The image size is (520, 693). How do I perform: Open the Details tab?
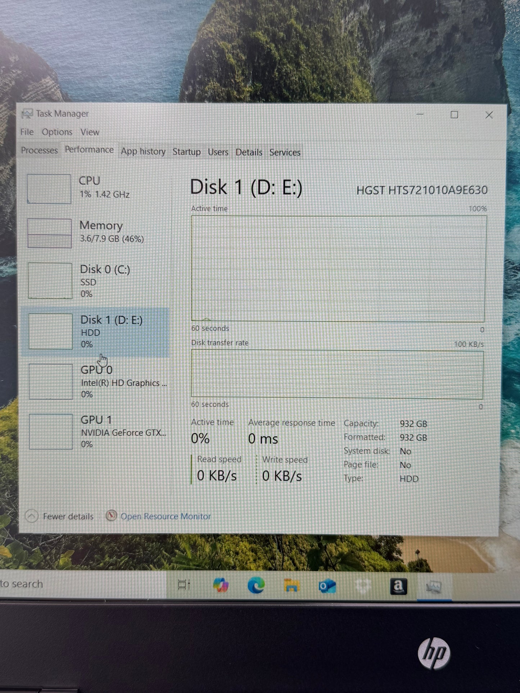click(249, 152)
